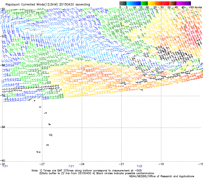
Task: Click the purple '7:22' time label
Action: (x=139, y=166)
